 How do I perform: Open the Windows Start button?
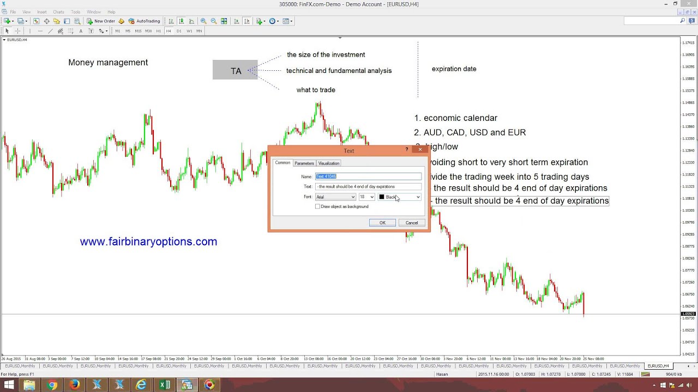[9, 385]
